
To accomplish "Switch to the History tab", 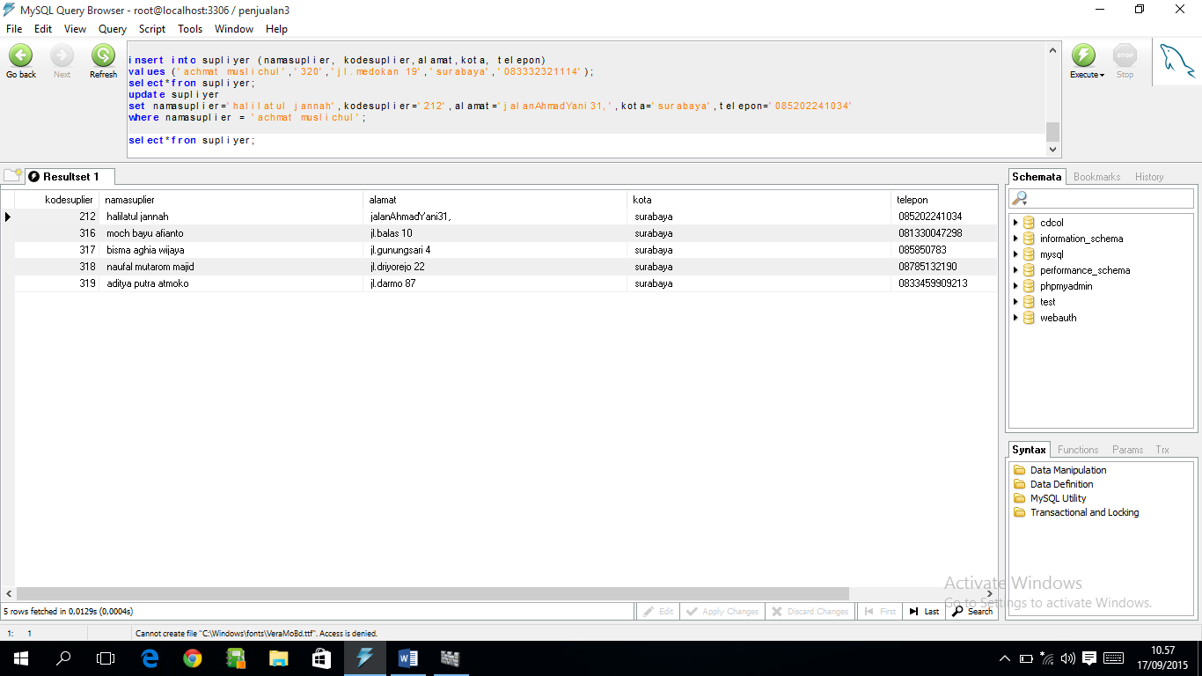I will pyautogui.click(x=1149, y=177).
